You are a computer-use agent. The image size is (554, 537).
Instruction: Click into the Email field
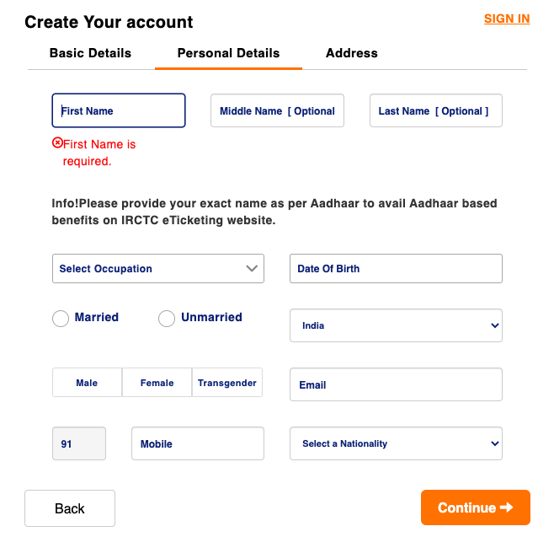click(x=396, y=384)
